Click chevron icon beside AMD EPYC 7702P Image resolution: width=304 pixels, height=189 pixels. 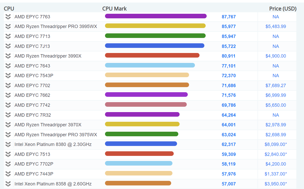[8, 164]
